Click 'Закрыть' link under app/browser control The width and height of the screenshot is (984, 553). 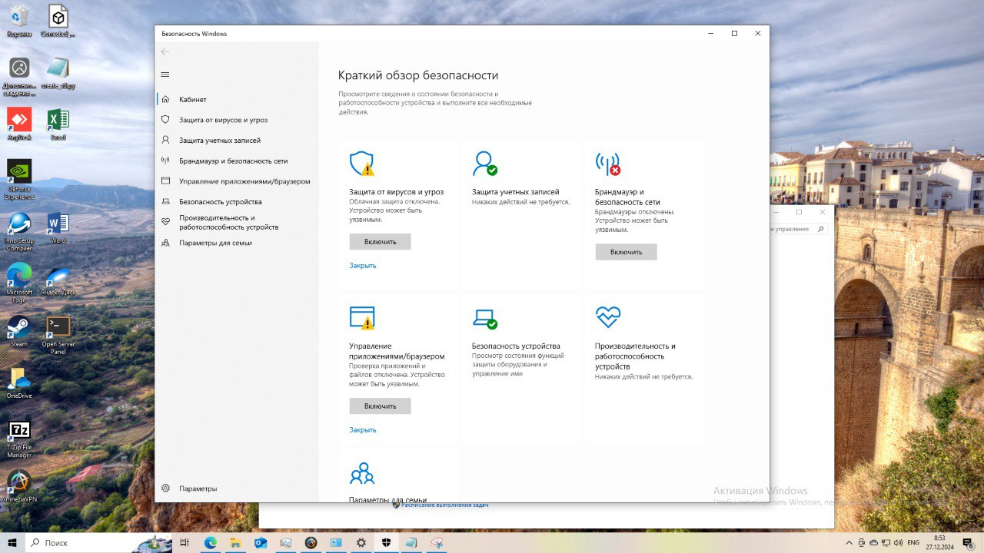(x=363, y=430)
